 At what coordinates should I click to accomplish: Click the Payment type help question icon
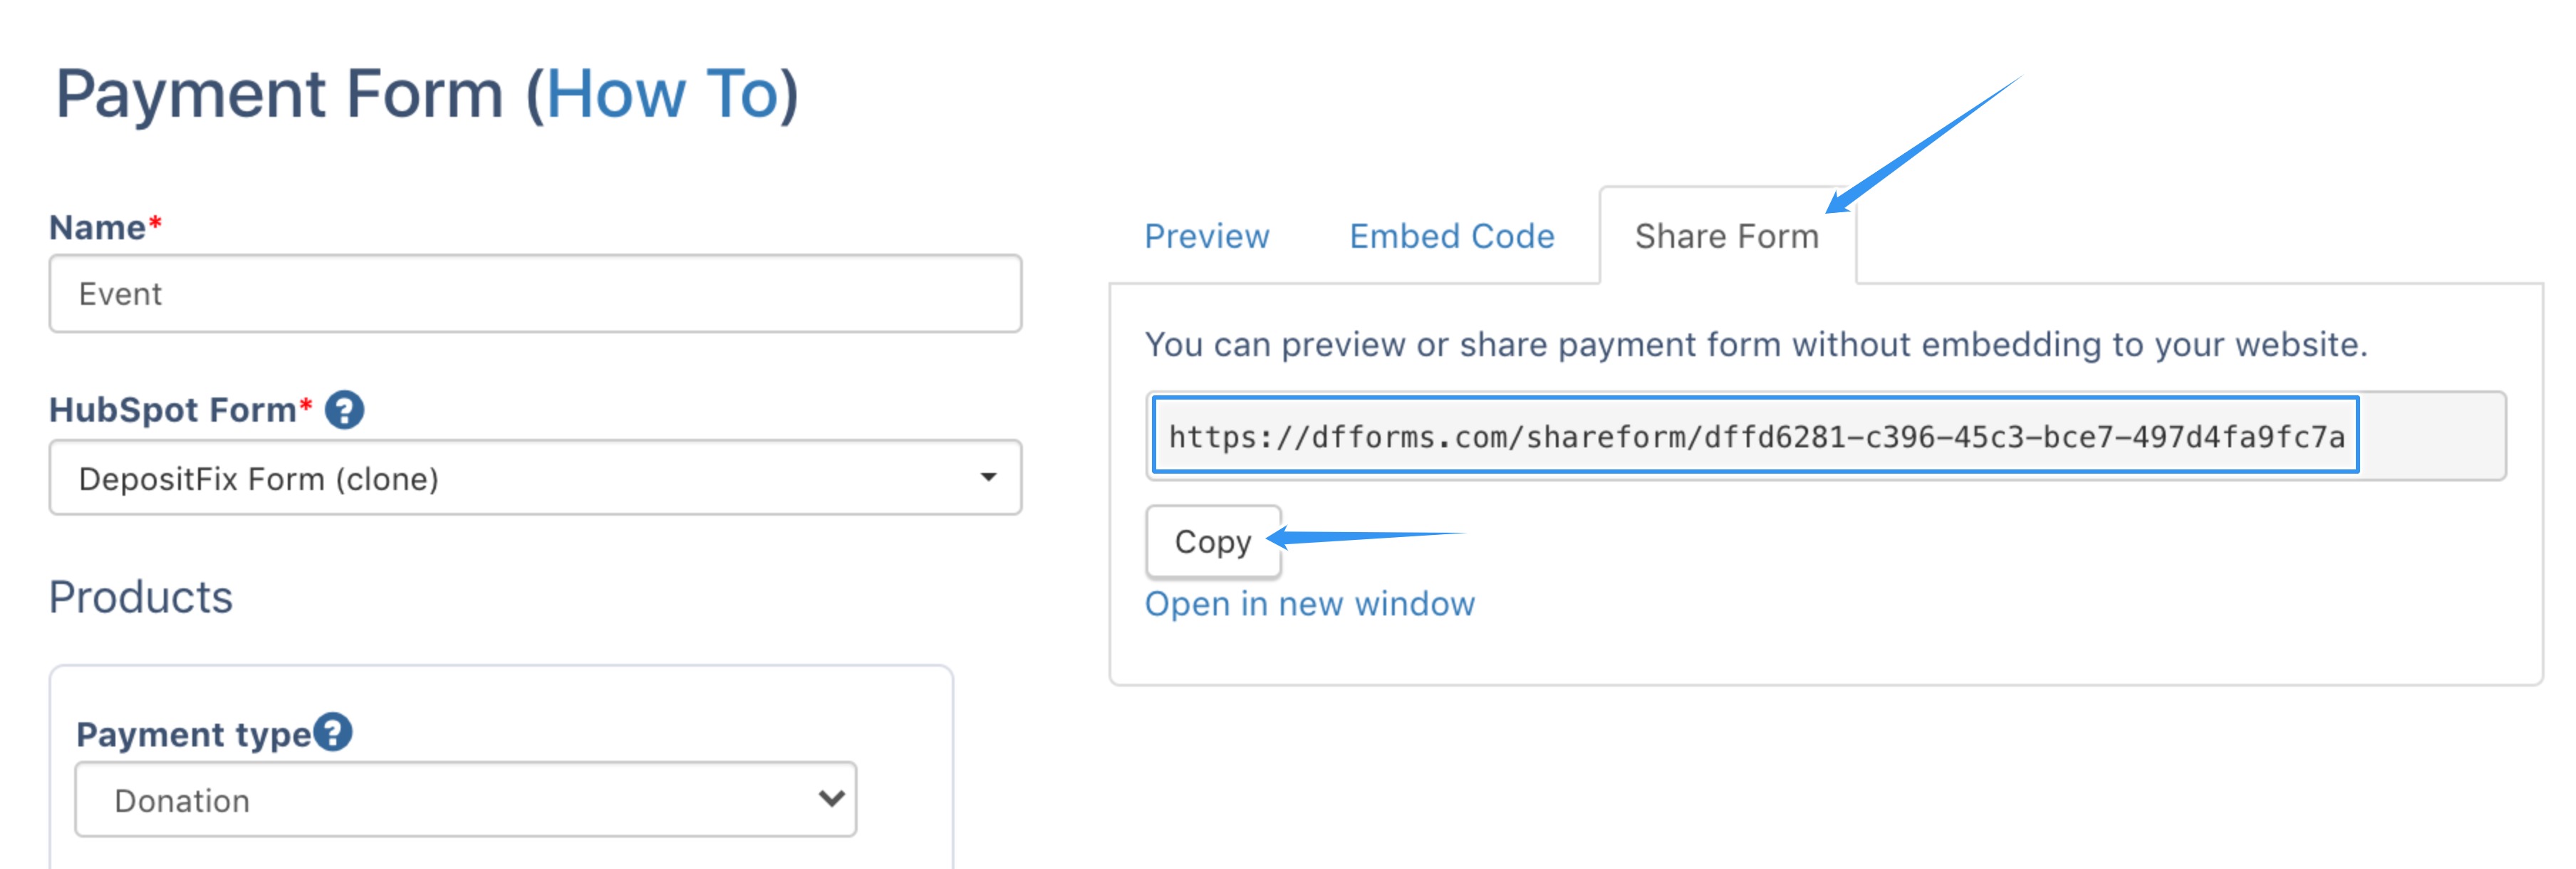click(x=333, y=732)
